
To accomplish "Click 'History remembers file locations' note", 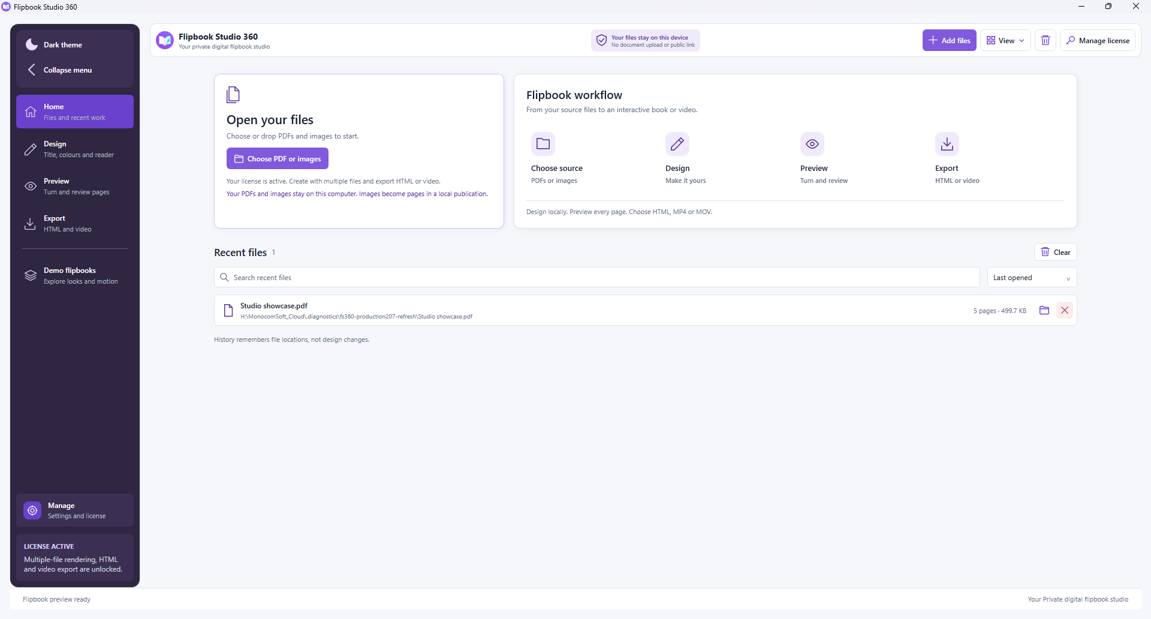I will [x=291, y=339].
